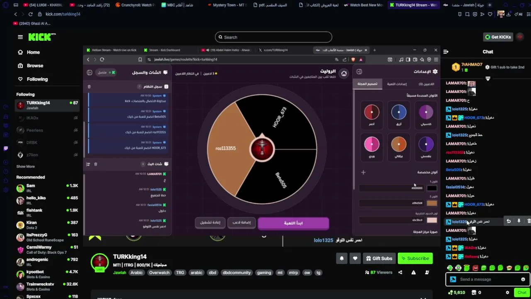Switch to Hellzan Stream tab in inner browser
The width and height of the screenshot is (531, 299).
pos(111,50)
